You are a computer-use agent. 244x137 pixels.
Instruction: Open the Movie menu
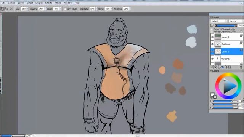click(x=58, y=3)
